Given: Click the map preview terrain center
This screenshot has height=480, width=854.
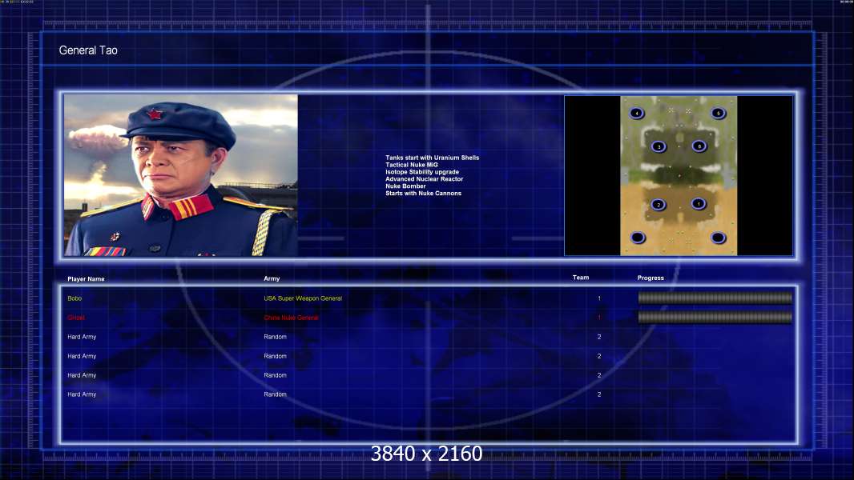Looking at the screenshot, I should [x=679, y=175].
